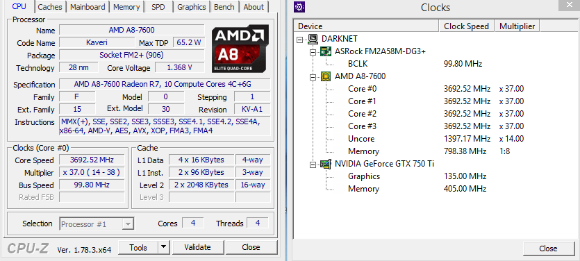Switch to the Mainboard tab
This screenshot has height=261, width=580.
(88, 7)
